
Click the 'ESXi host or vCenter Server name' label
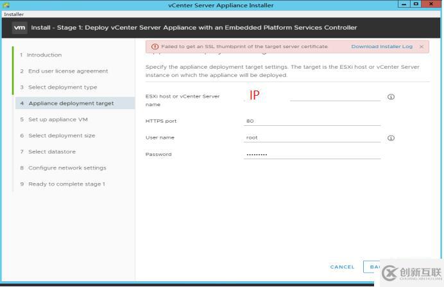click(182, 100)
